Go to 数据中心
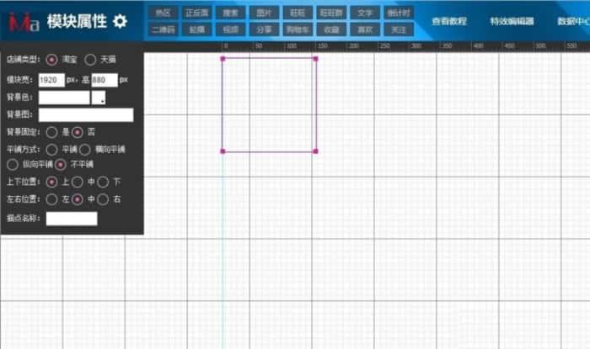Image resolution: width=590 pixels, height=349 pixels. 573,21
